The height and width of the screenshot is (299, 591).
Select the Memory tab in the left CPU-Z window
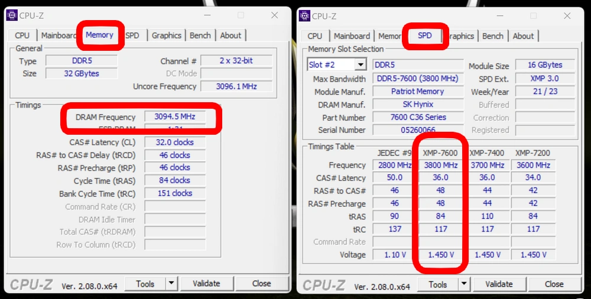99,35
